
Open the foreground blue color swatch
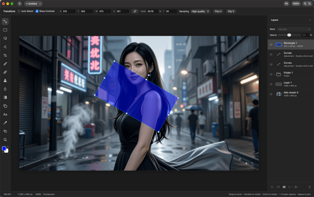(x=4, y=148)
